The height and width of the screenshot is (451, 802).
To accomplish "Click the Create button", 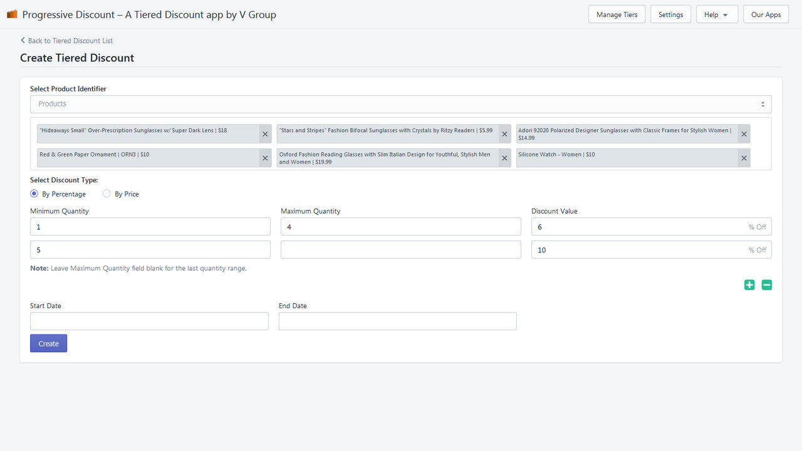I will 48,343.
